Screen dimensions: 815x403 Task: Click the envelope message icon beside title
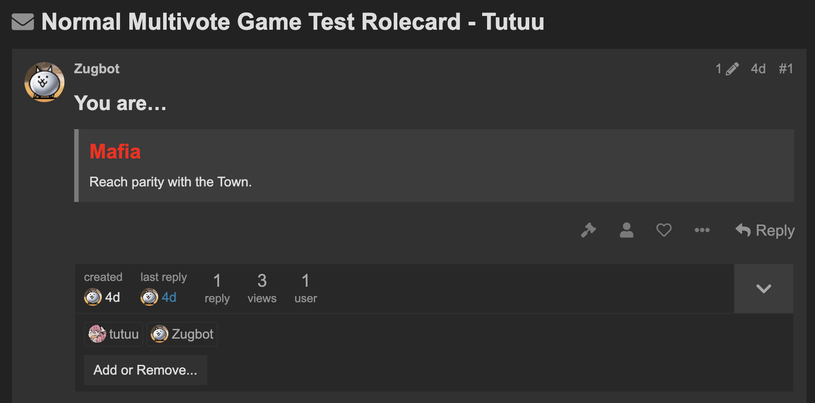pyautogui.click(x=23, y=22)
